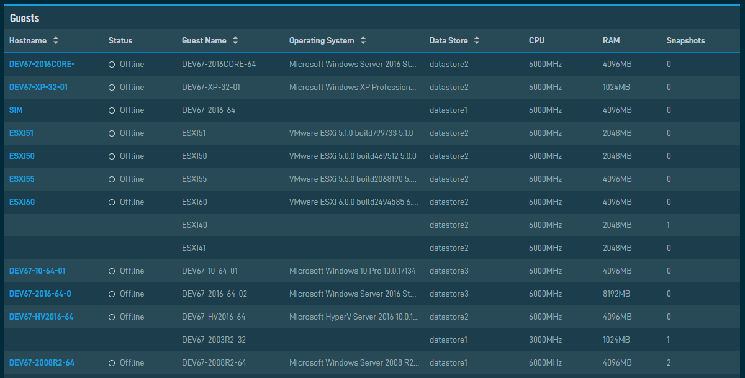745x378 pixels.
Task: Open the ESXI60 hostname link
Action: [x=22, y=202]
